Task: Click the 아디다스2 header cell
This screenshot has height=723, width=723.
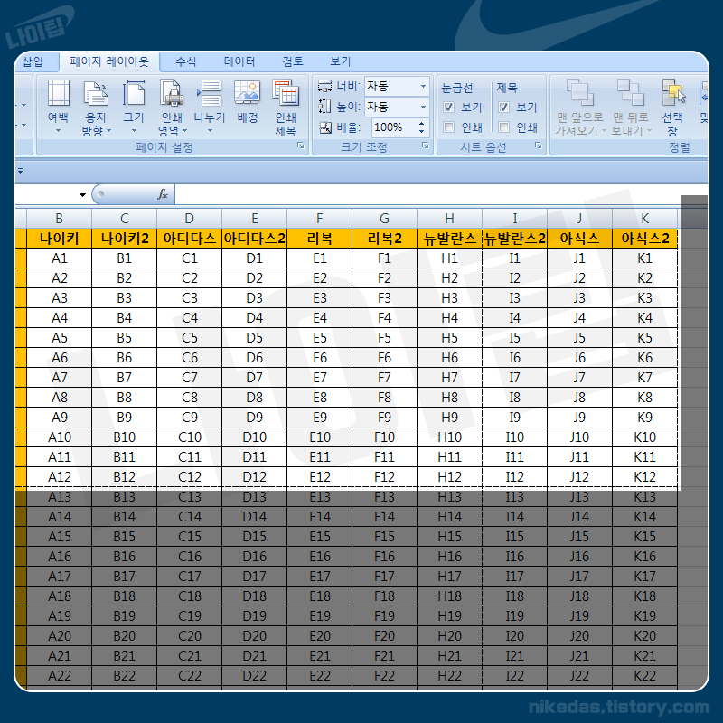Action: (255, 239)
